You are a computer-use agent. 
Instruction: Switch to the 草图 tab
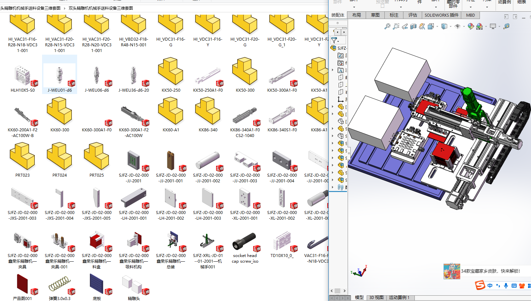coord(375,15)
